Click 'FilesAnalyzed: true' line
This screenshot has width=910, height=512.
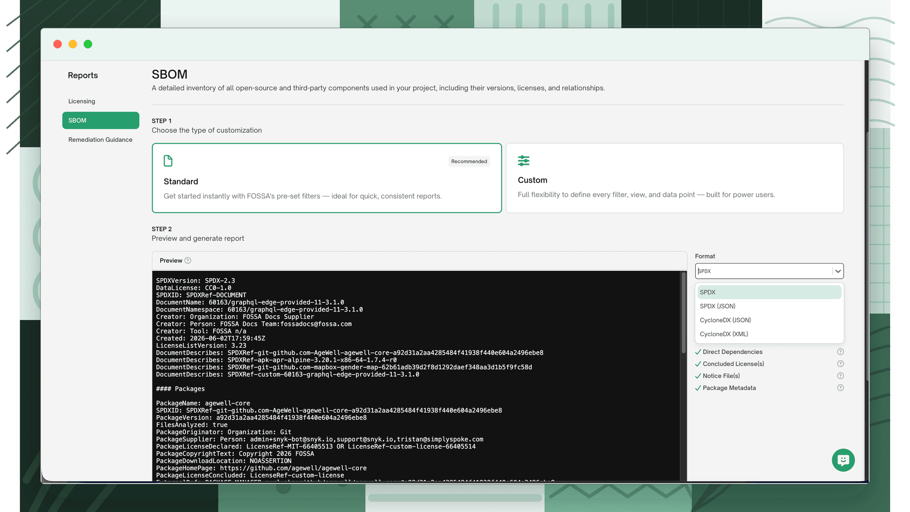tap(191, 425)
